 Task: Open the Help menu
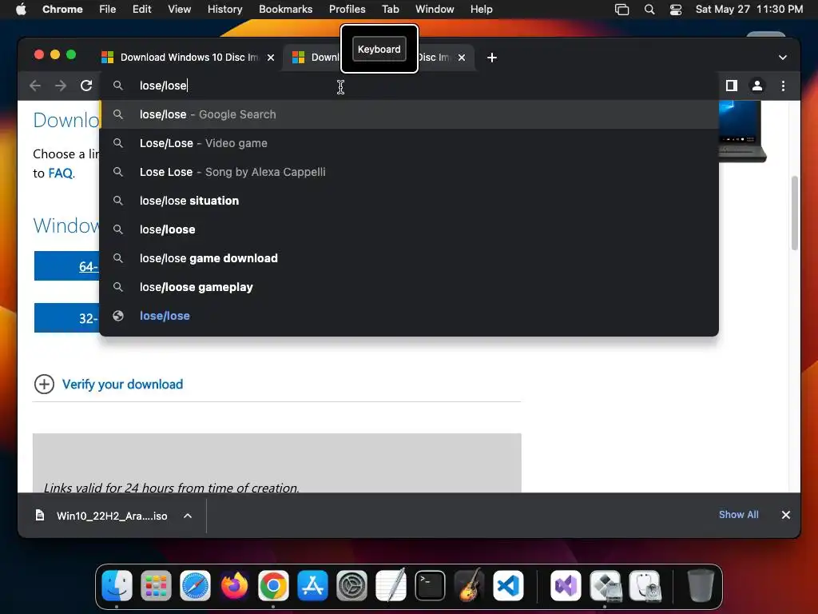tap(481, 10)
